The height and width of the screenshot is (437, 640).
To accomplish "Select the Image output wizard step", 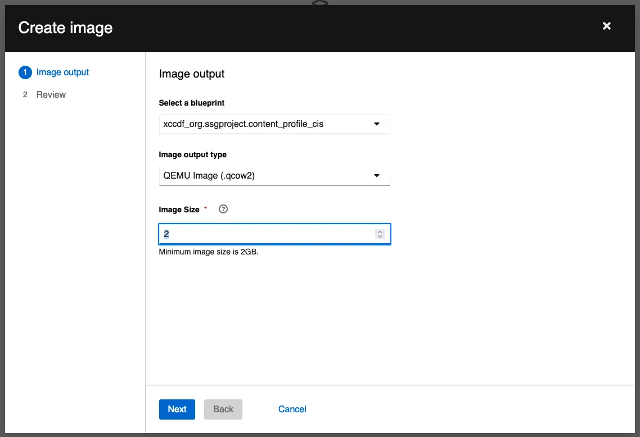I will (62, 72).
